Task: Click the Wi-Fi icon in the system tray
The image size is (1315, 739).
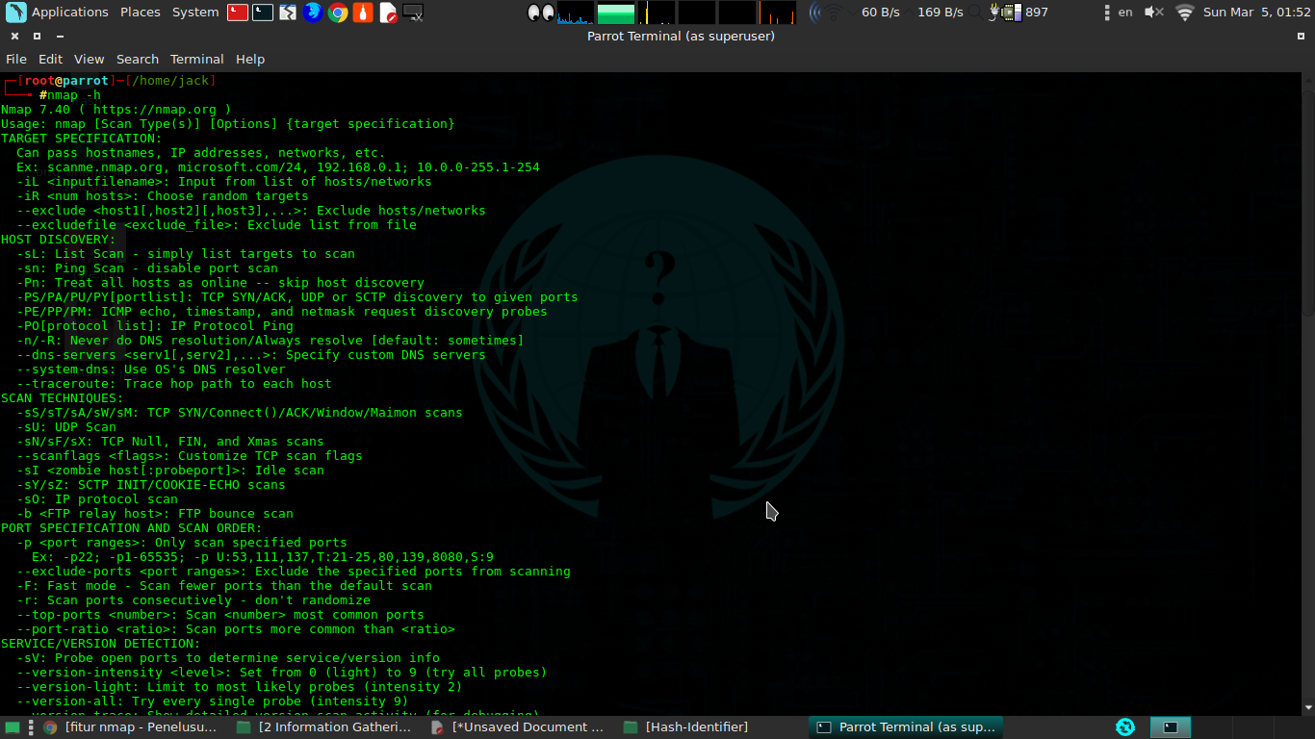Action: [1184, 13]
